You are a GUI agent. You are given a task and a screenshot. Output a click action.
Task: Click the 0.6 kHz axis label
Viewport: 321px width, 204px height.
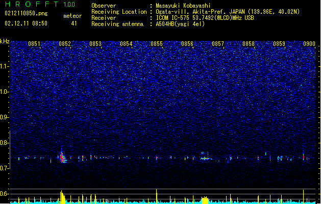4,194
